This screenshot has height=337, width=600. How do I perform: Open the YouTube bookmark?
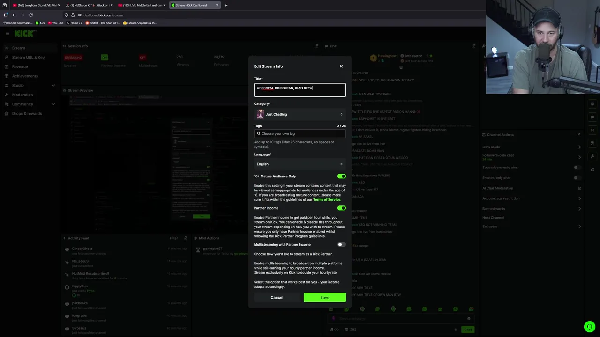pyautogui.click(x=55, y=23)
